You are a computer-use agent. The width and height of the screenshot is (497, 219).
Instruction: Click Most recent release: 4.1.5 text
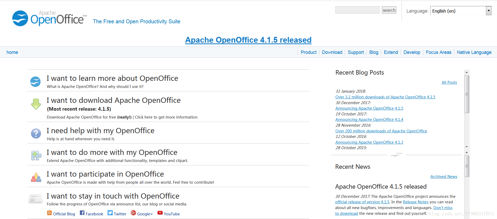pyautogui.click(x=79, y=109)
